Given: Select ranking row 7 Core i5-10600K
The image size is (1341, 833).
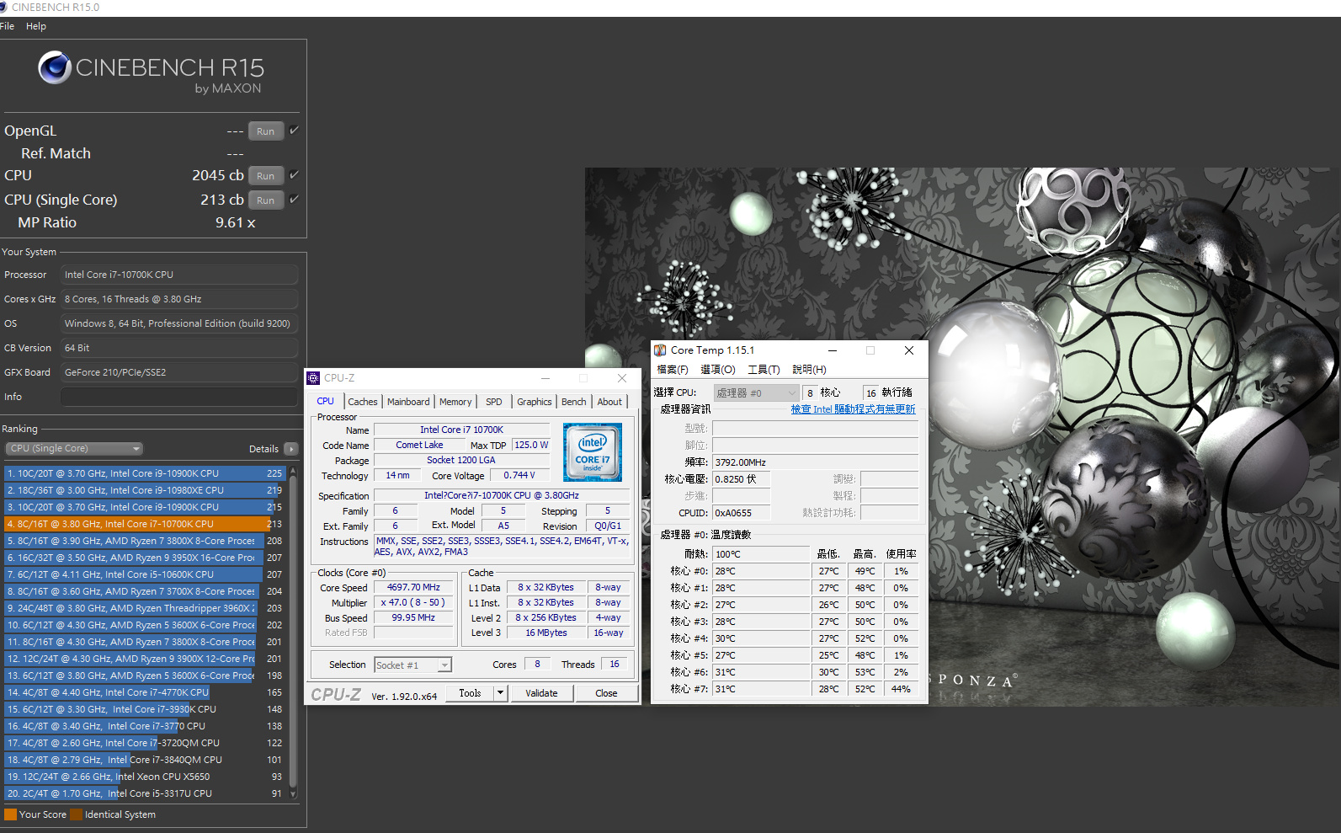Looking at the screenshot, I should 145,574.
